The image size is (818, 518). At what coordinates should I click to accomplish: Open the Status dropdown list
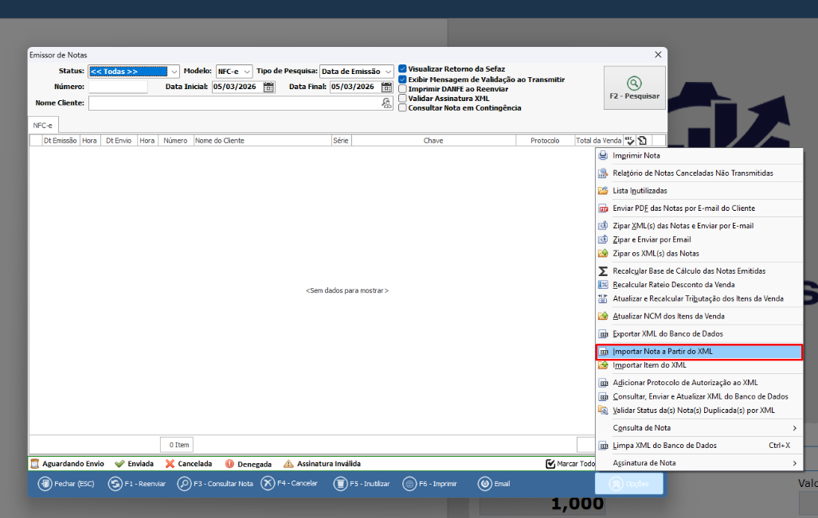(x=174, y=72)
